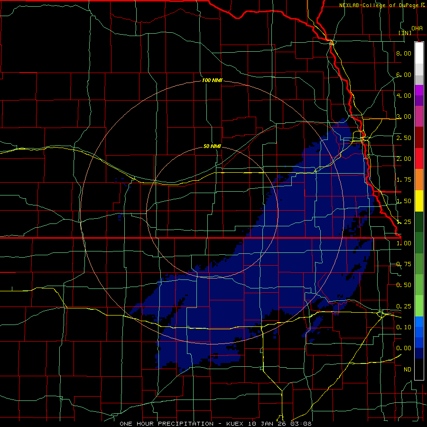Screen dimensions: 427x427
Task: Click the 8.00 legend value
Action: pos(404,53)
